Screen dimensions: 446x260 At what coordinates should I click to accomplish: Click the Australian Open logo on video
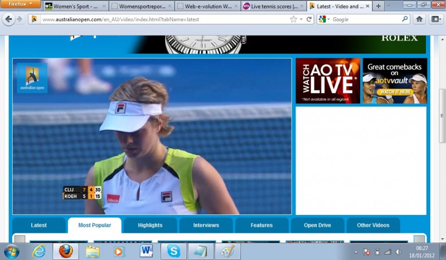tap(32, 78)
